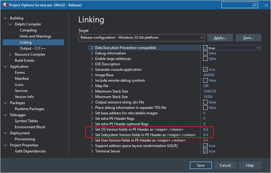Open the GetIt Dependencies page
271x173 pixels.
(x=30, y=151)
